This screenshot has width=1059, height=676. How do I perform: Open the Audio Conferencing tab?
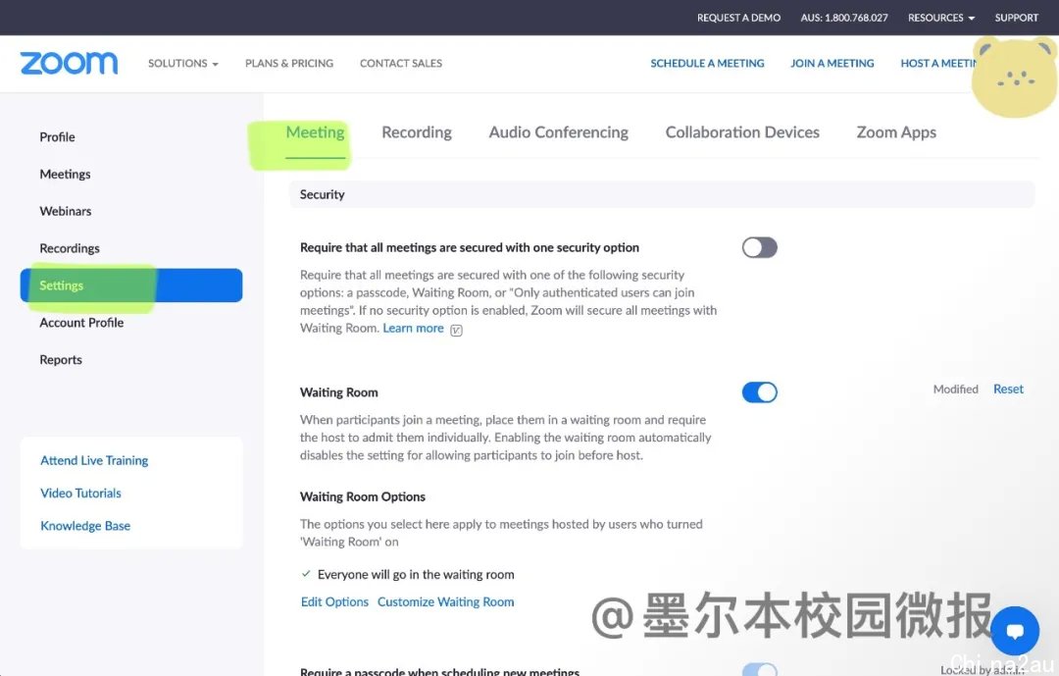559,132
